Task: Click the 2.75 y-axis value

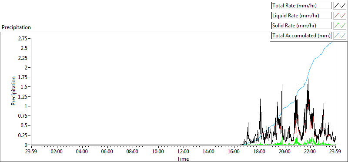Action: pyautogui.click(x=23, y=38)
